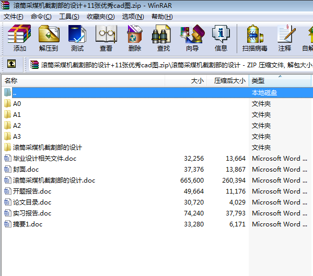Click the folder icon for A0
The width and height of the screenshot is (313, 276).
click(8, 103)
